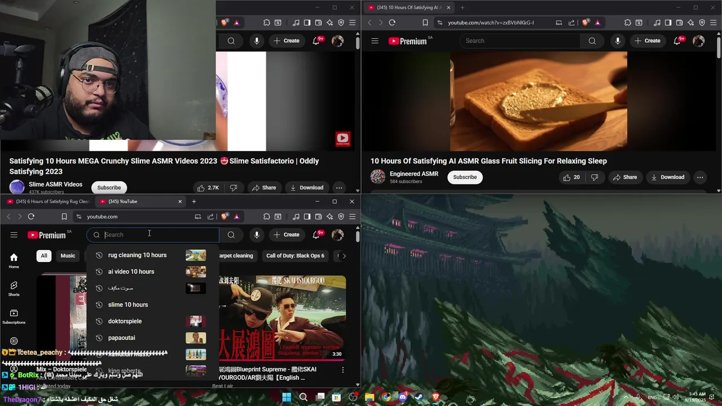
Task: Launch Steam from the Windows taskbar
Action: (x=419, y=397)
